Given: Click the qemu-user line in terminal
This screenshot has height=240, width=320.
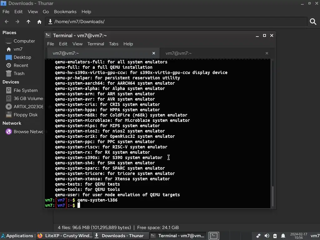Looking at the screenshot, I should [117, 195].
